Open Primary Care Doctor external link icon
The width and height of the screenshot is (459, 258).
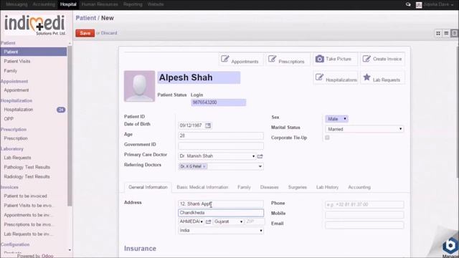click(x=260, y=156)
